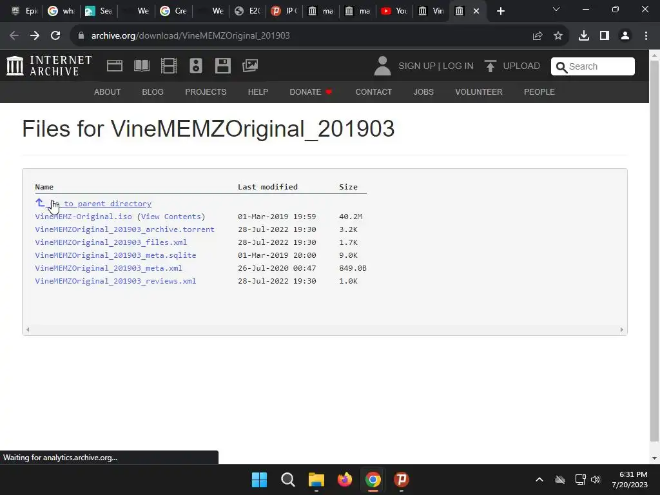Open taskbar Search icon

click(288, 480)
